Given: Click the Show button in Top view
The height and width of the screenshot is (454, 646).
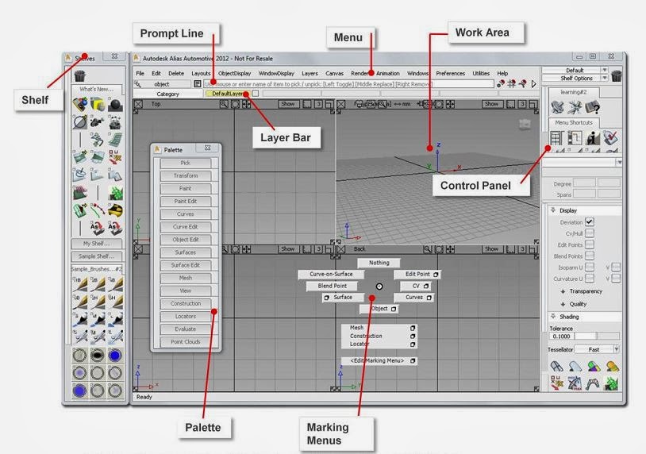Looking at the screenshot, I should (x=287, y=104).
